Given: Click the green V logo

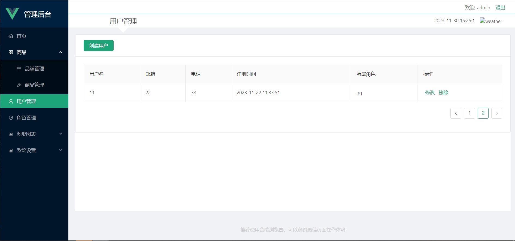Looking at the screenshot, I should tap(12, 14).
